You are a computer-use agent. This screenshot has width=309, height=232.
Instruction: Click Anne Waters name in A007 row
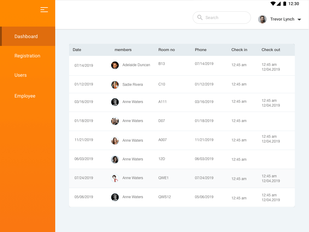pos(133,140)
